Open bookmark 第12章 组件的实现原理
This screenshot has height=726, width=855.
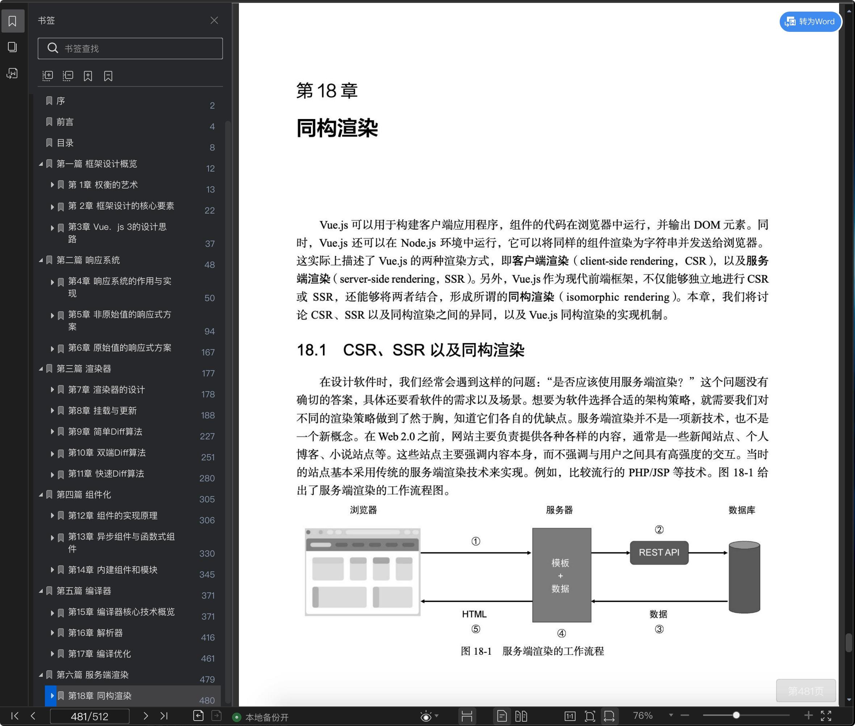[112, 516]
